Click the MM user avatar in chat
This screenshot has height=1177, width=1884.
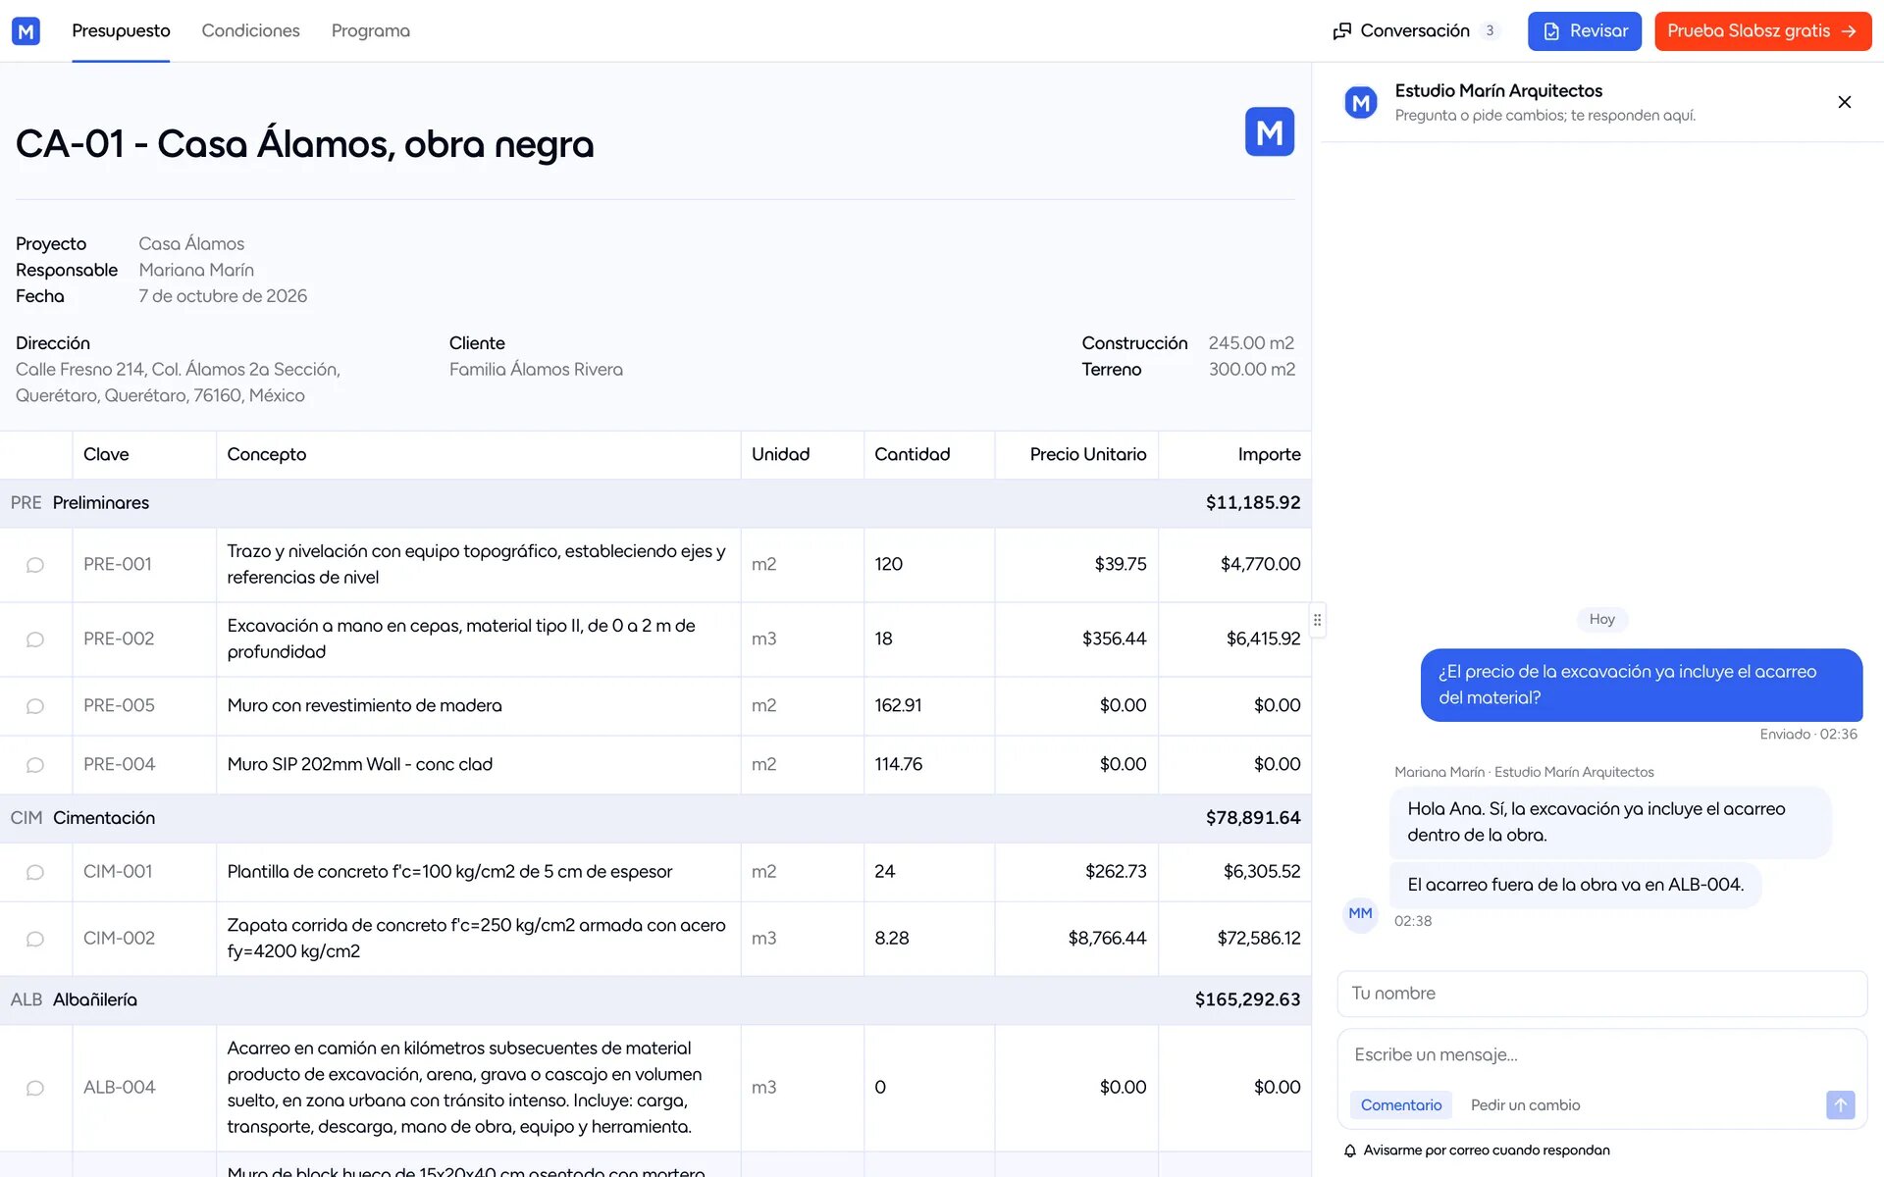tap(1360, 913)
